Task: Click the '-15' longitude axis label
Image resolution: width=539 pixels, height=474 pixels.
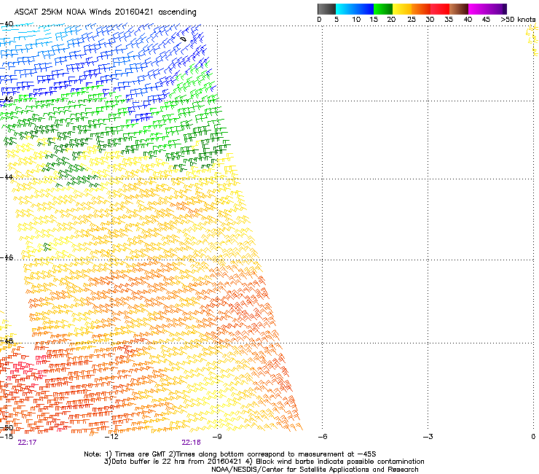Action: pyautogui.click(x=7, y=437)
